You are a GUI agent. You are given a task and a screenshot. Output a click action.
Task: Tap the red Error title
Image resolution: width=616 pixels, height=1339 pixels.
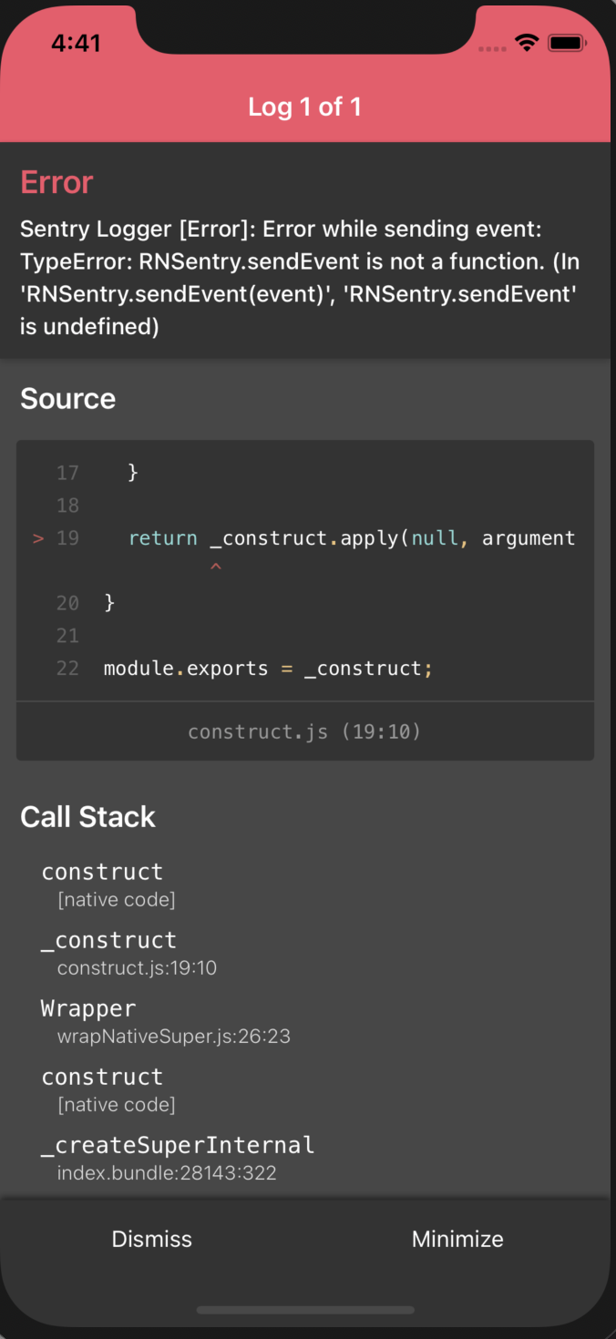click(56, 182)
